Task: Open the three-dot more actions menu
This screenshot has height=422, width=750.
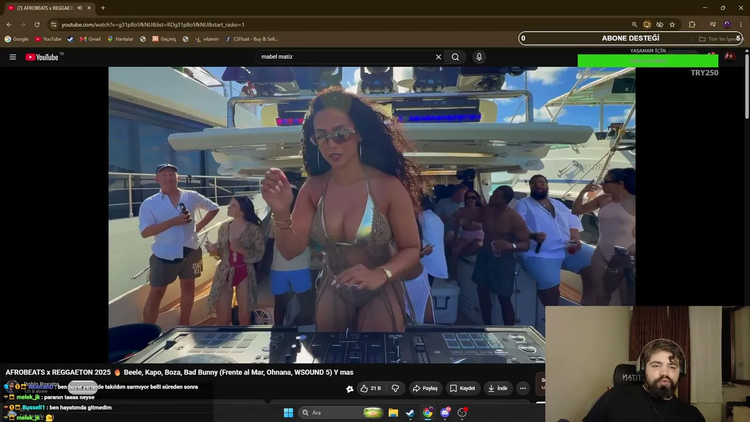Action: 523,388
